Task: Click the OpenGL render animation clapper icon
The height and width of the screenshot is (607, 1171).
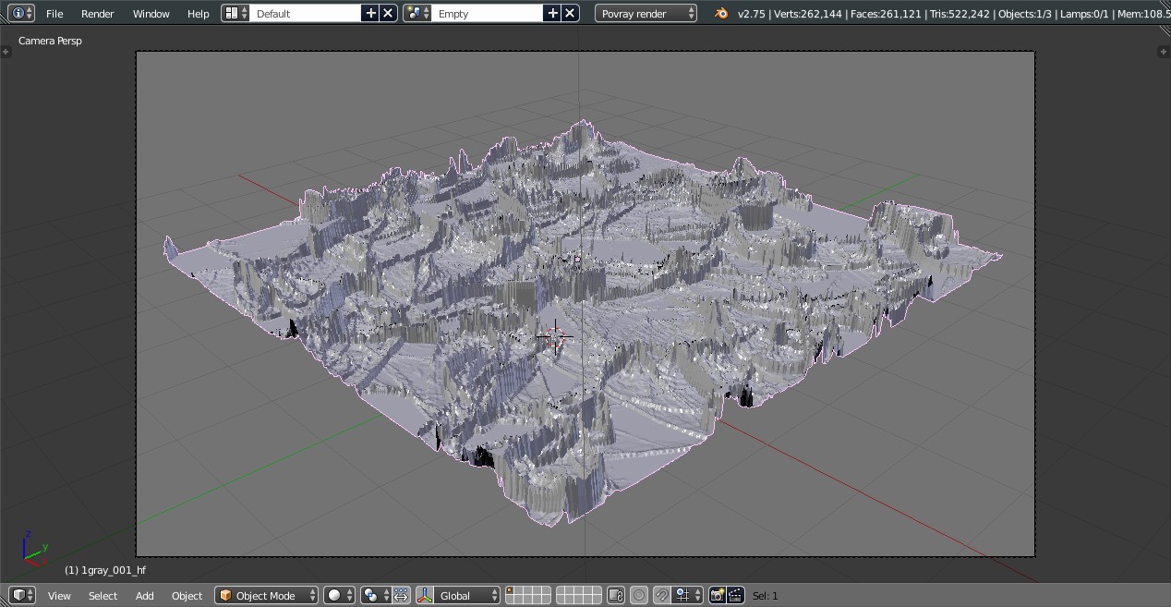Action: pos(735,596)
